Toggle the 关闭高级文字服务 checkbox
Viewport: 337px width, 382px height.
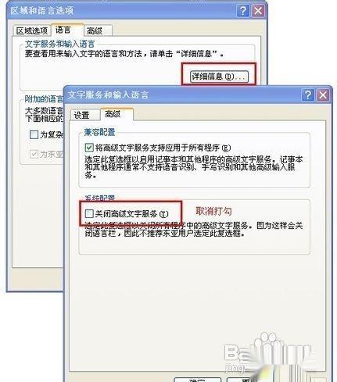tap(89, 213)
